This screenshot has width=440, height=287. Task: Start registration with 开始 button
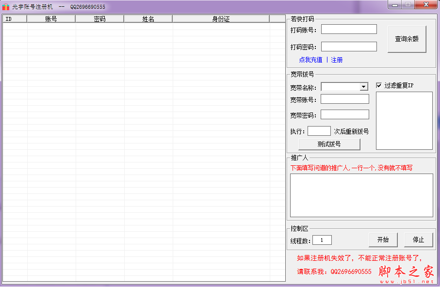(383, 239)
